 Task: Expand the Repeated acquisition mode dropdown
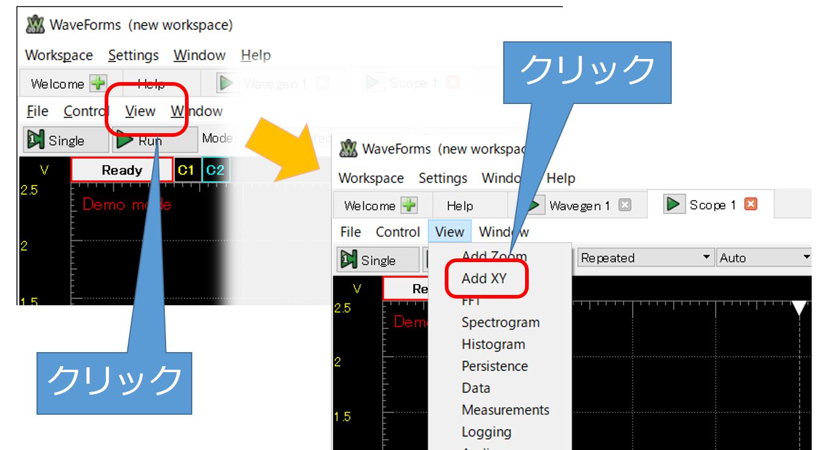tap(645, 258)
